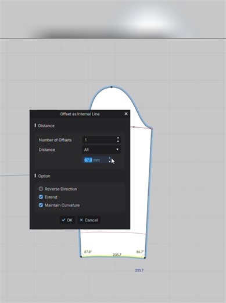Enable the Reverse Direction checkbox
This screenshot has width=226, height=303.
41,189
